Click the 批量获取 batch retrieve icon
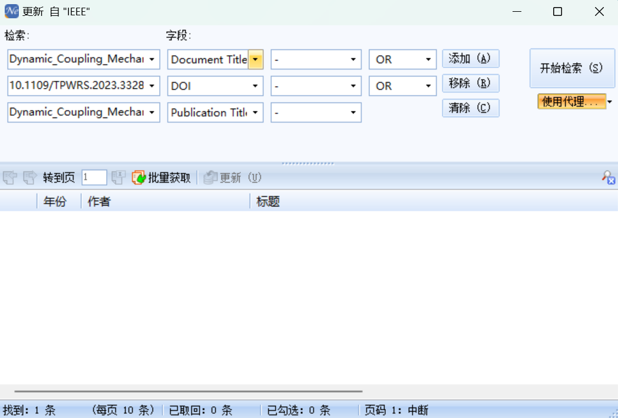The height and width of the screenshot is (418, 618). point(138,178)
